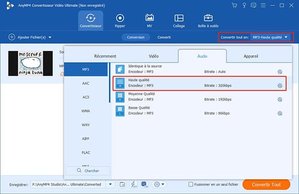Open settings gear for Moyenne Qualité

(x=280, y=99)
